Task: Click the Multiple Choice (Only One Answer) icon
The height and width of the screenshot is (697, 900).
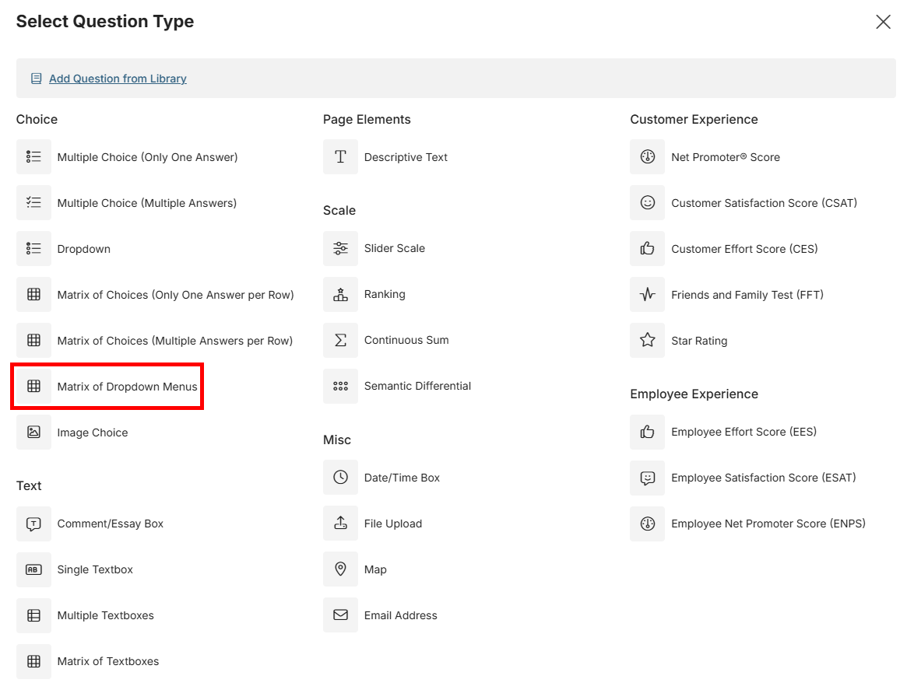Action: (x=33, y=156)
